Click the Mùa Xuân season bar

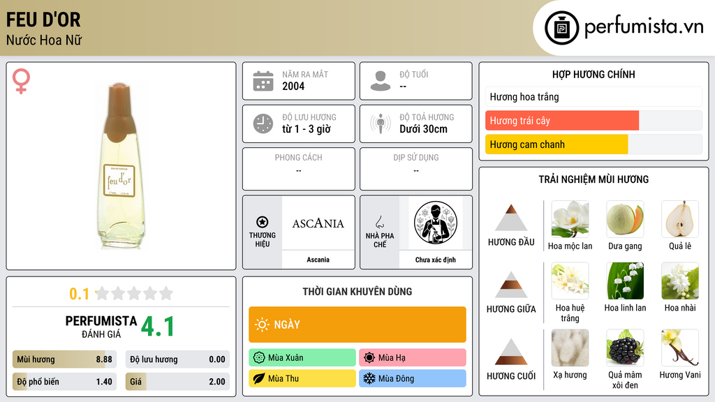coord(302,357)
